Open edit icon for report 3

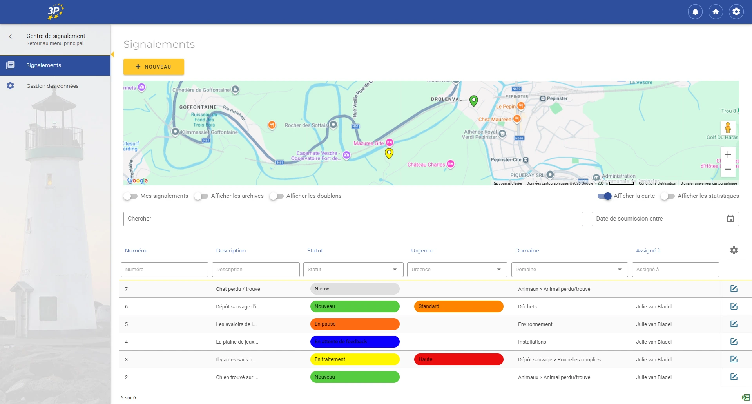point(734,359)
